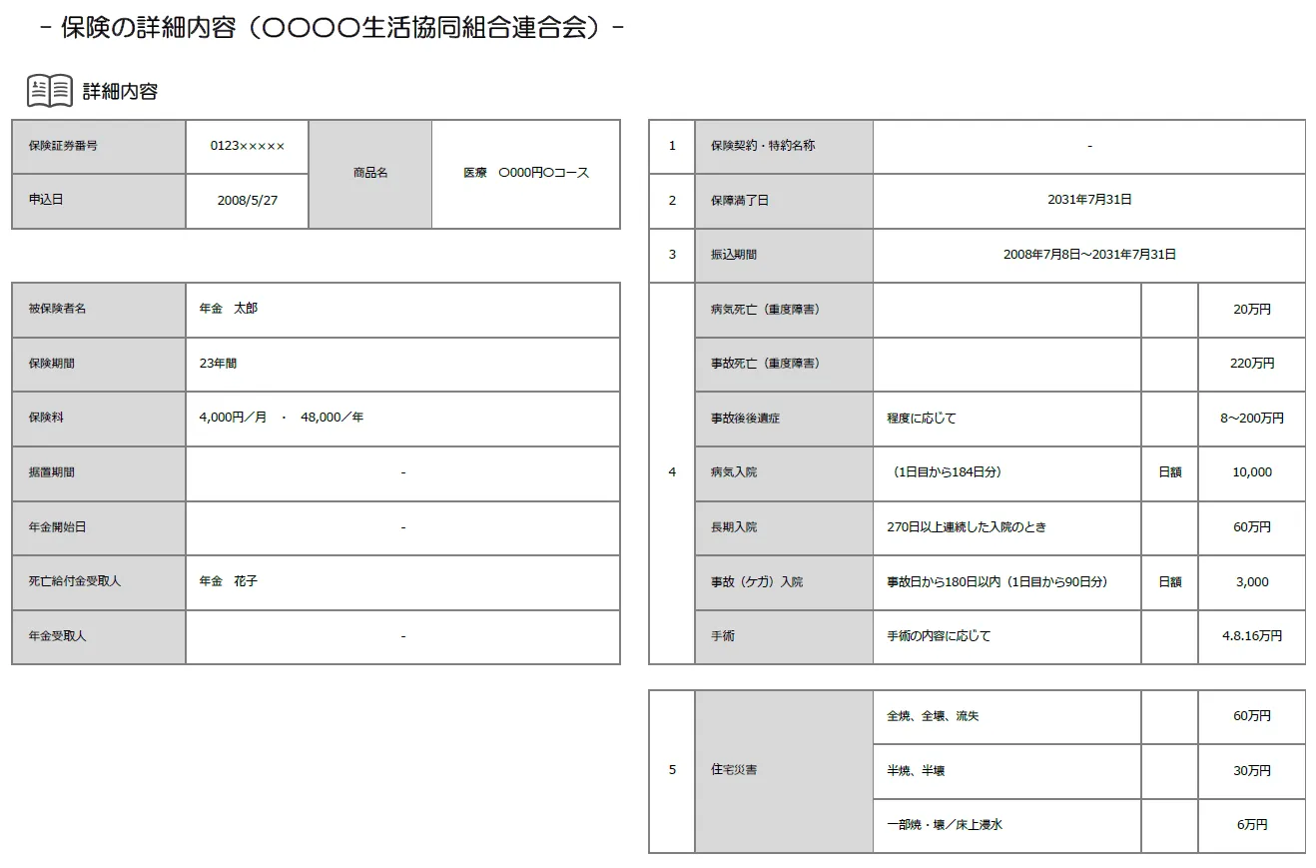Click the 申込日 label cell
The height and width of the screenshot is (868, 1316).
pos(99,201)
